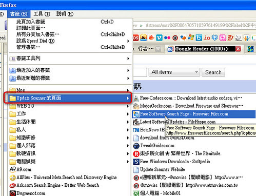Open the Vimeo bookmark icon in toolbar
Screen dimensions: 256x196
159,37
